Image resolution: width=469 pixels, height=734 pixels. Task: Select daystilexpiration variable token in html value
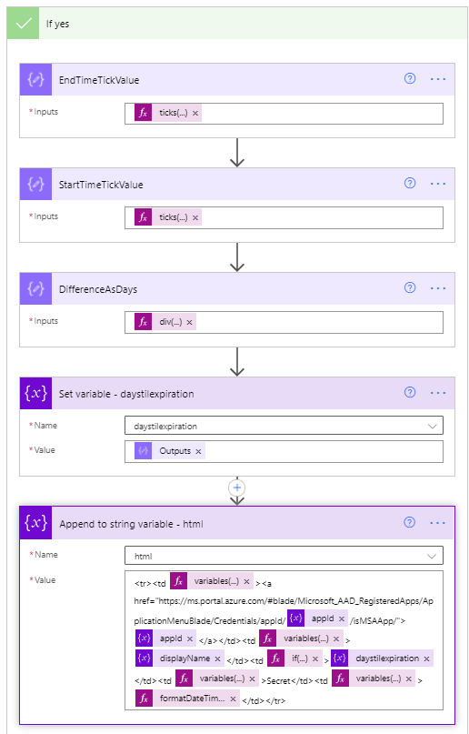[x=382, y=659]
